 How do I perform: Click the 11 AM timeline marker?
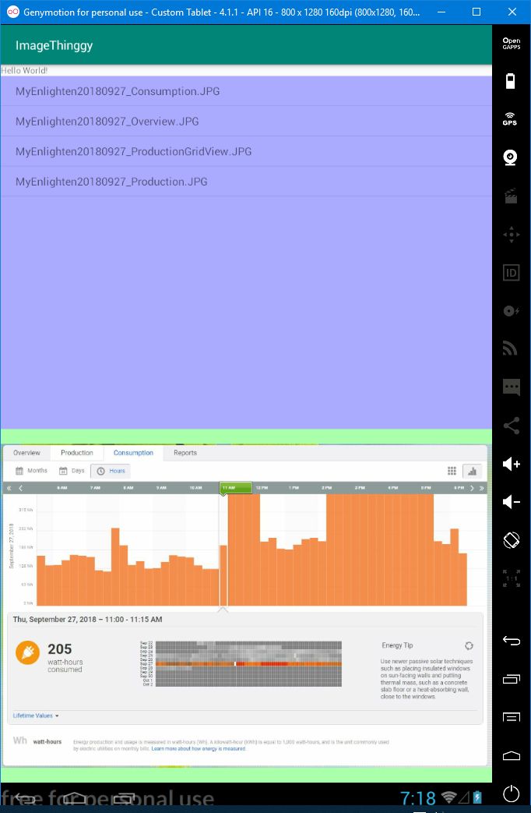pos(236,488)
